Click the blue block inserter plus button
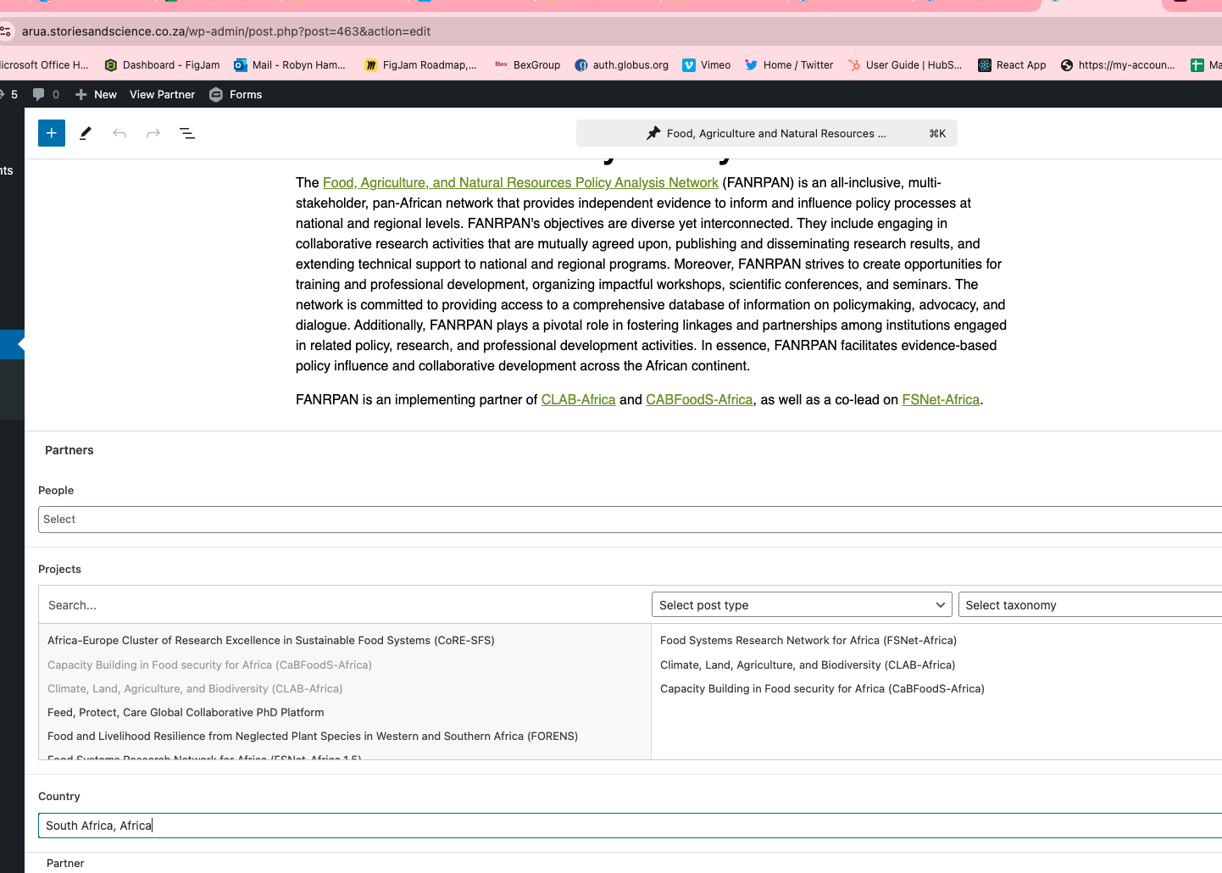This screenshot has width=1222, height=873. pos(52,133)
